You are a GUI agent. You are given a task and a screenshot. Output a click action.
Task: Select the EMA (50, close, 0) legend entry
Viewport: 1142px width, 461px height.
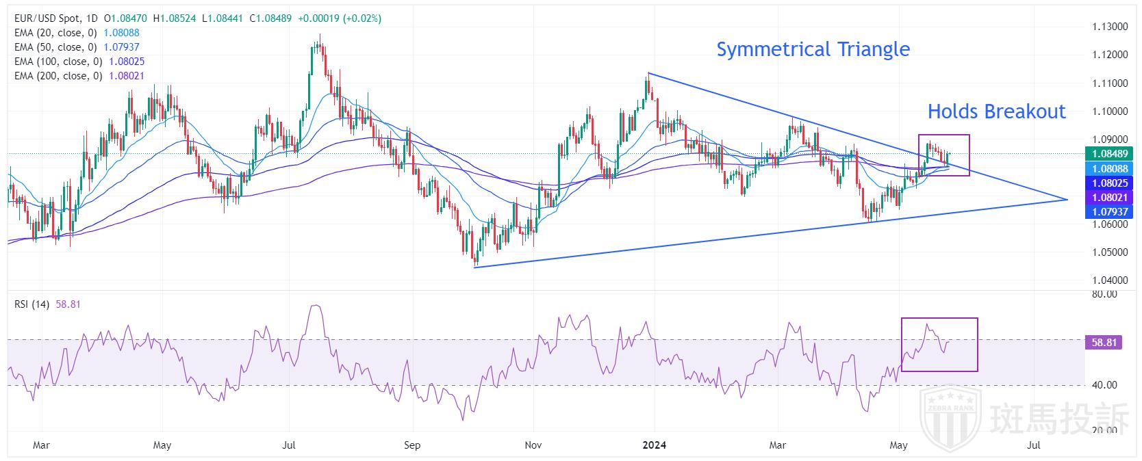56,47
